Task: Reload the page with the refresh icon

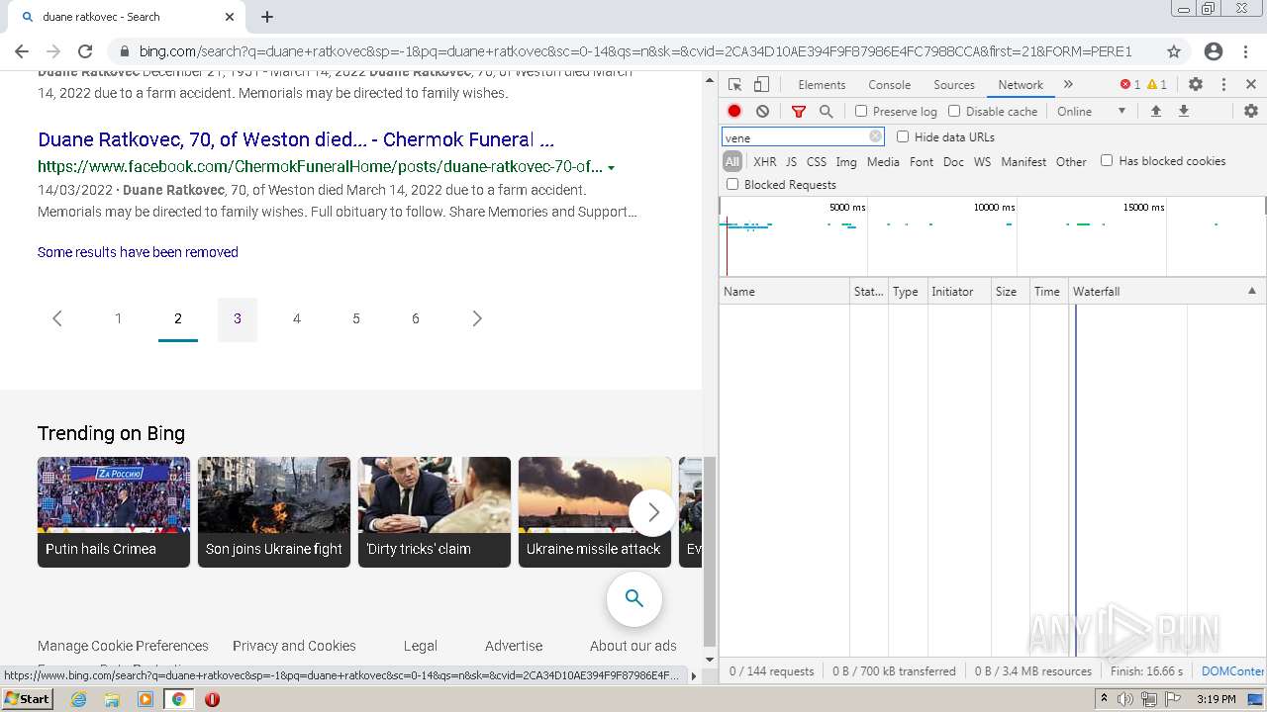Action: 85,51
